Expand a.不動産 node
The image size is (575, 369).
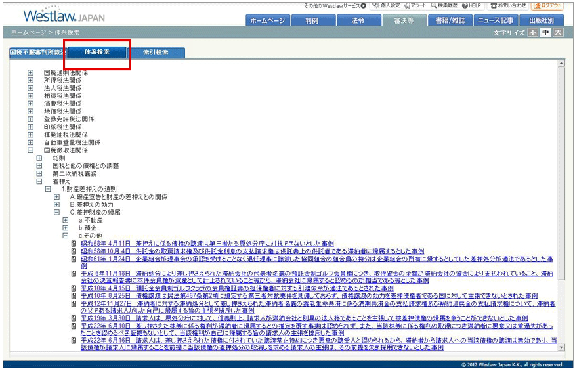point(65,220)
